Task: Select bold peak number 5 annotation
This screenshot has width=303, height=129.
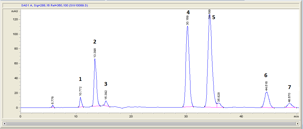Action: tap(214, 17)
